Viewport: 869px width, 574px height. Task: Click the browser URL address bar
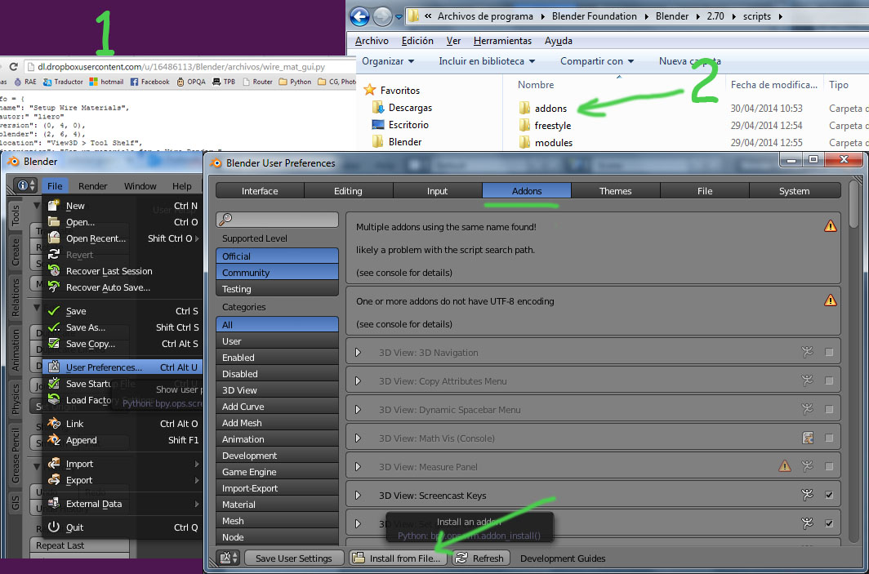[189, 66]
